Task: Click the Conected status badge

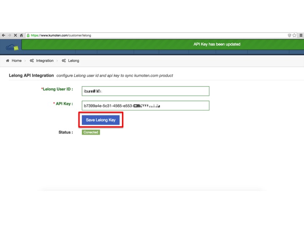Action: 91,132
